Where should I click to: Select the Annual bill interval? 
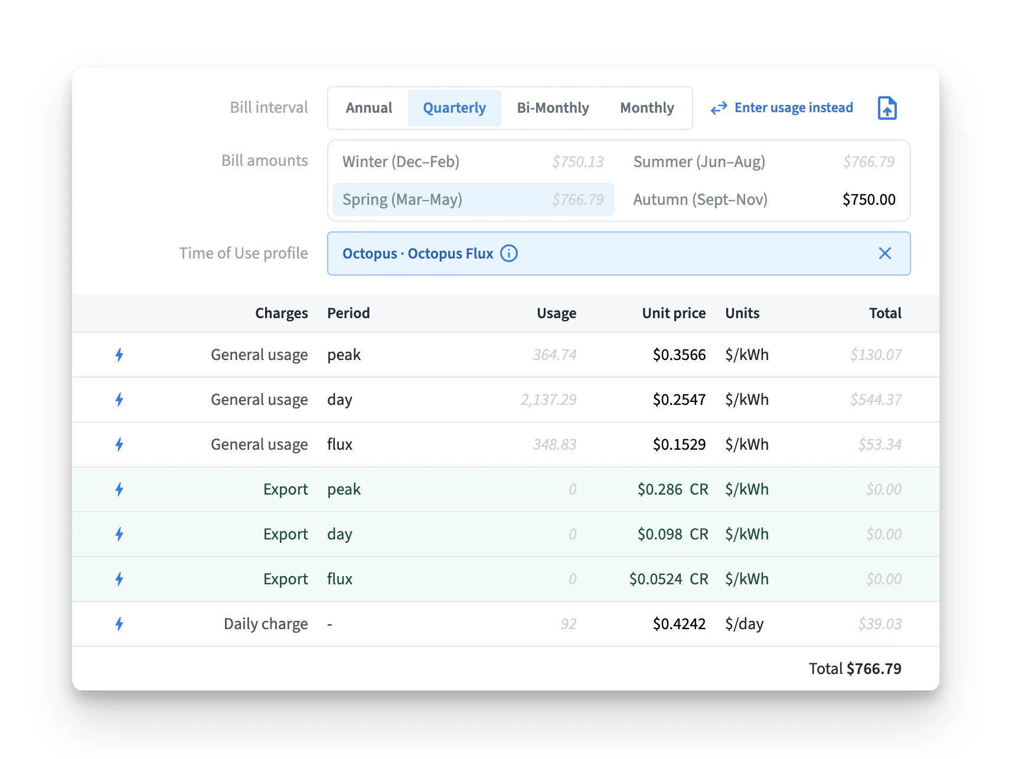[x=369, y=108]
